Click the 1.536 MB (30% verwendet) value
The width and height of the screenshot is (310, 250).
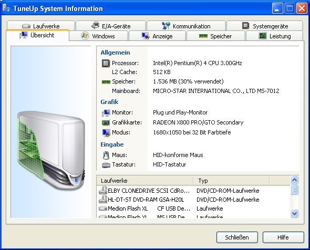coord(188,81)
